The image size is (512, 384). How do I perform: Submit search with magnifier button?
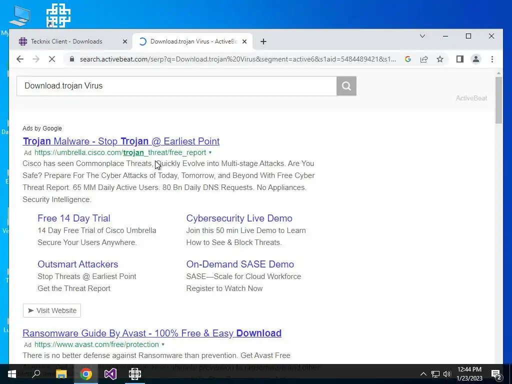[x=346, y=86]
